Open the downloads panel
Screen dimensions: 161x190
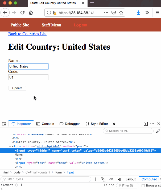(139, 13)
